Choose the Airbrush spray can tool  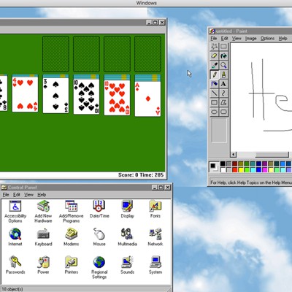coord(214,83)
